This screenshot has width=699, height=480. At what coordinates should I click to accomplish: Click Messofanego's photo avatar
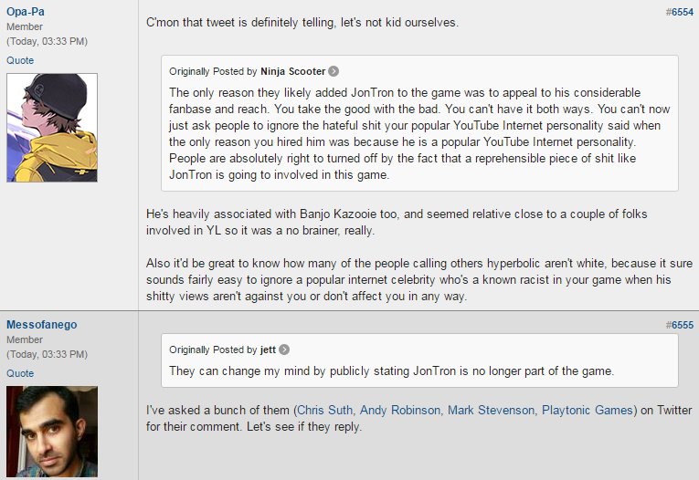tap(52, 432)
